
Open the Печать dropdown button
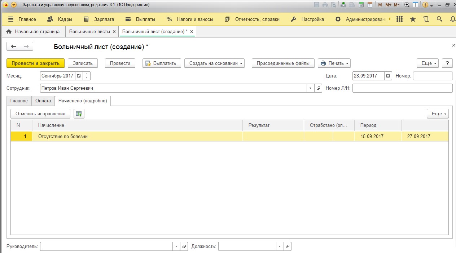click(334, 63)
